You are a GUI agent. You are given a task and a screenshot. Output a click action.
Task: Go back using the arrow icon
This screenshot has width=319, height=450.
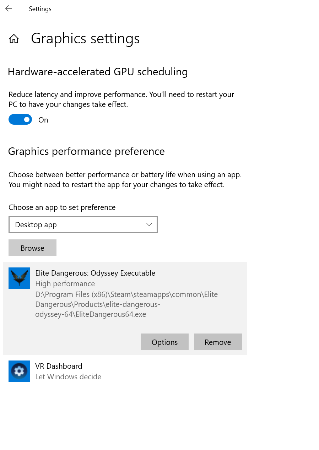point(9,9)
